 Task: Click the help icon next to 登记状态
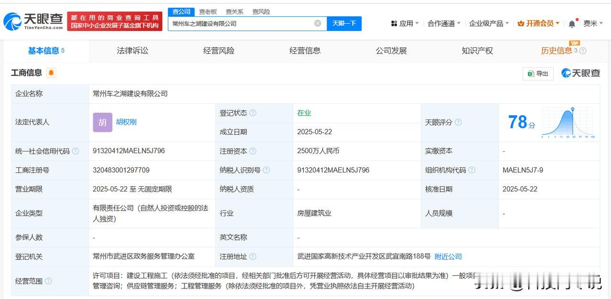coord(253,113)
